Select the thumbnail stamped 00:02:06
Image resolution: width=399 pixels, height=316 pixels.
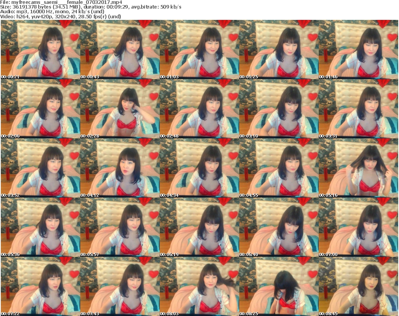point(41,109)
